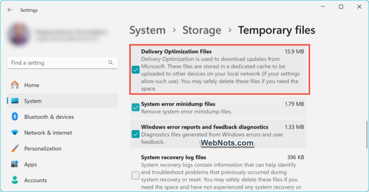The width and height of the screenshot is (369, 192).
Task: Go to Storage in the breadcrumb
Action: [x=202, y=30]
